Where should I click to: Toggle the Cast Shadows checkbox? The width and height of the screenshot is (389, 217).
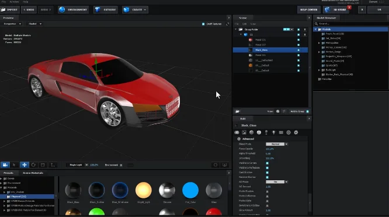click(267, 173)
